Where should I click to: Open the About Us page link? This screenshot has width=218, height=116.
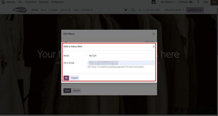65,10
